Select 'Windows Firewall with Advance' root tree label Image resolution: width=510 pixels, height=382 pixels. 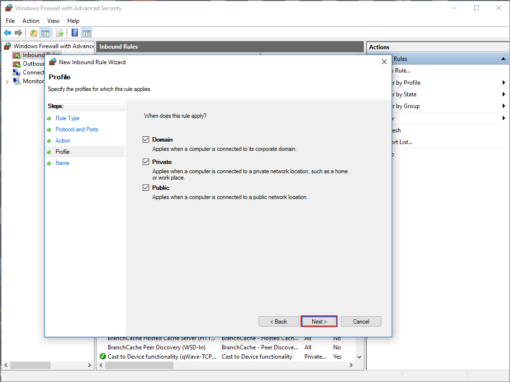pyautogui.click(x=54, y=46)
